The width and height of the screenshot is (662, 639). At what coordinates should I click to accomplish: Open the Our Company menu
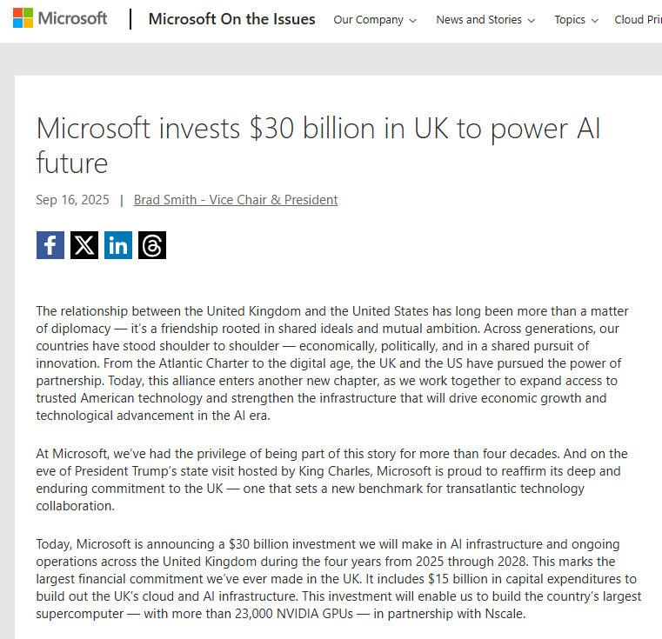(368, 19)
